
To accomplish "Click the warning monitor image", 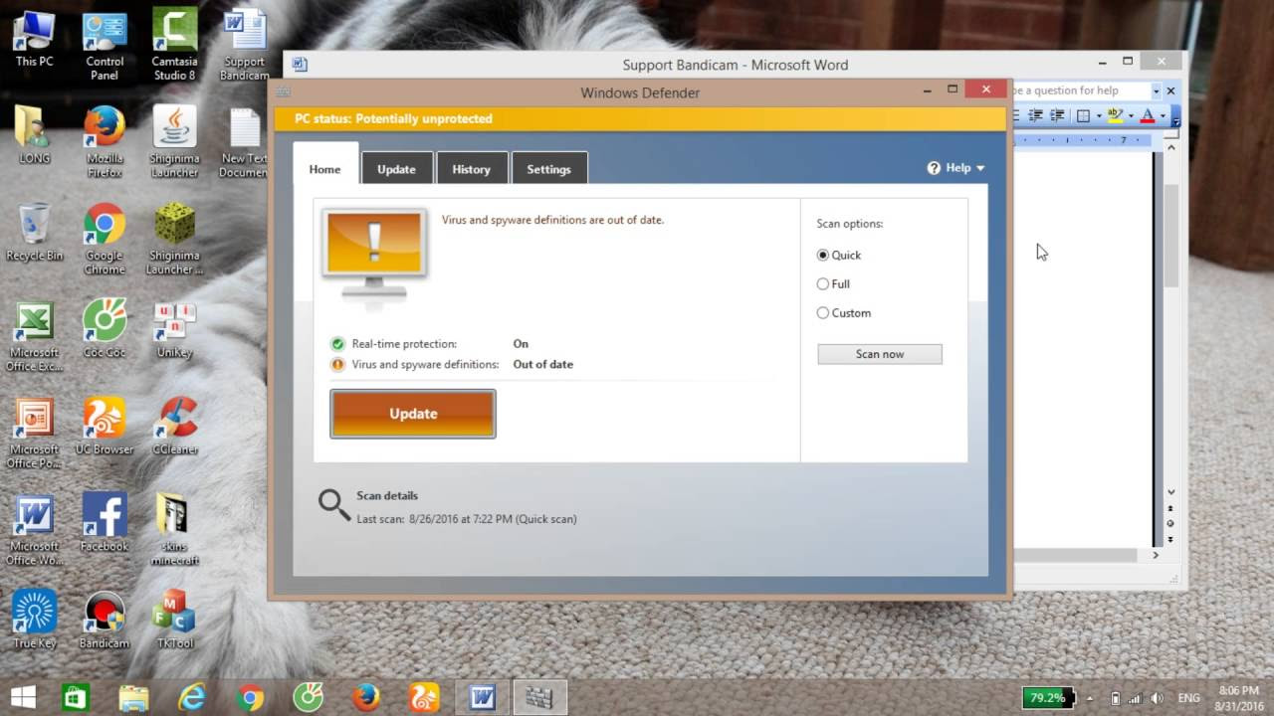I will tap(374, 255).
